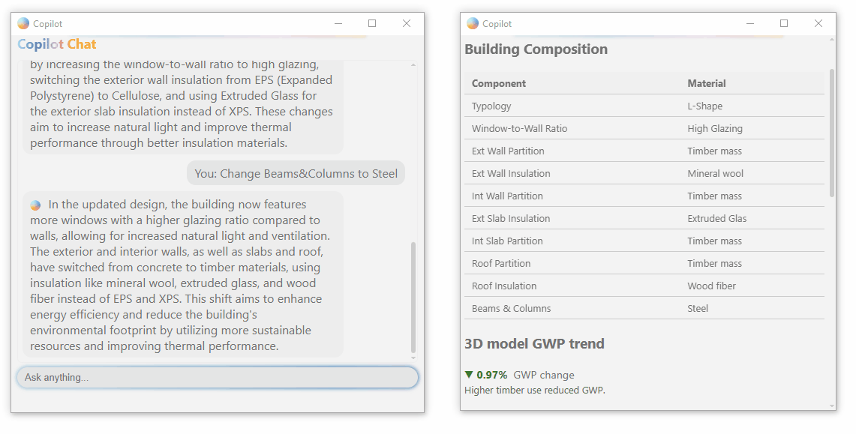Select the Beams & Columns table row
The width and height of the screenshot is (856, 434).
pyautogui.click(x=644, y=308)
